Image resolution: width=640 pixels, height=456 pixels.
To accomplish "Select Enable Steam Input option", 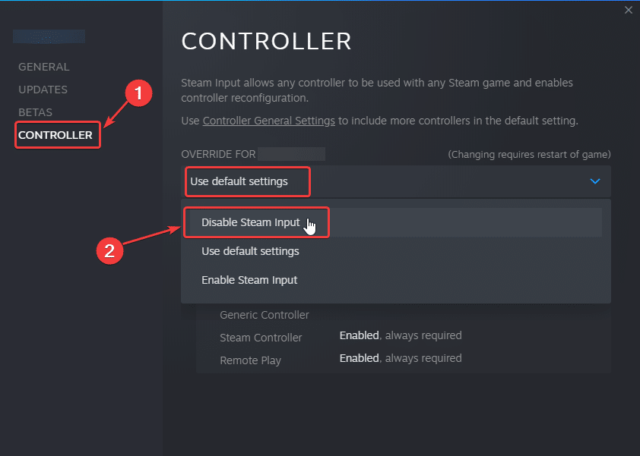I will tap(249, 280).
